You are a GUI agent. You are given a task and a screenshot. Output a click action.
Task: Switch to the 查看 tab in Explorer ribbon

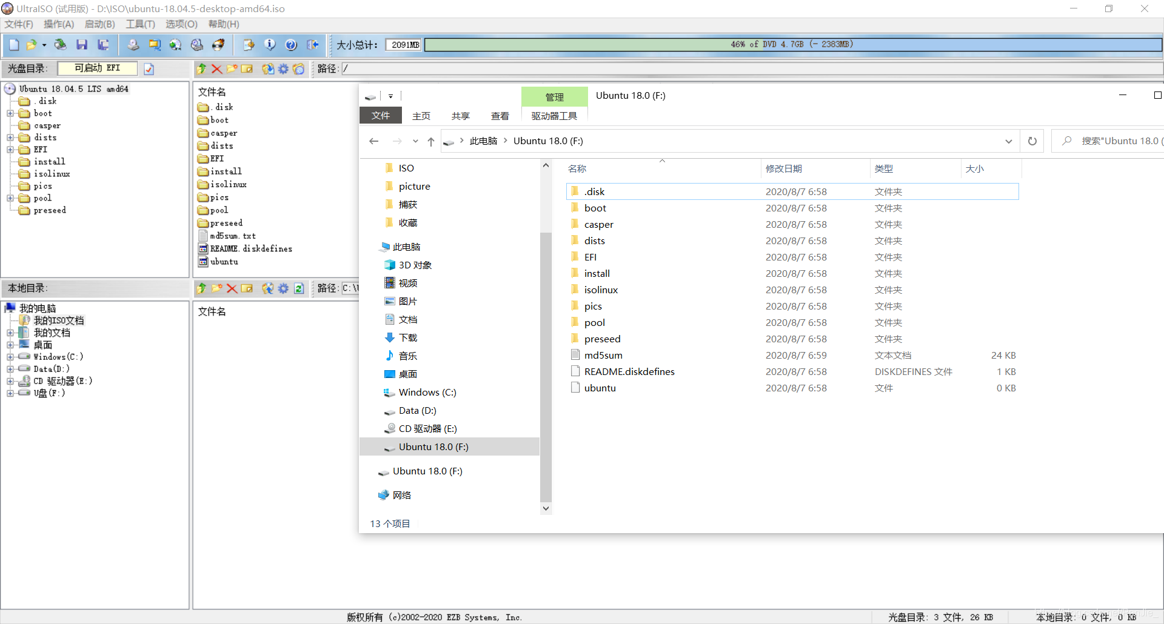(500, 116)
